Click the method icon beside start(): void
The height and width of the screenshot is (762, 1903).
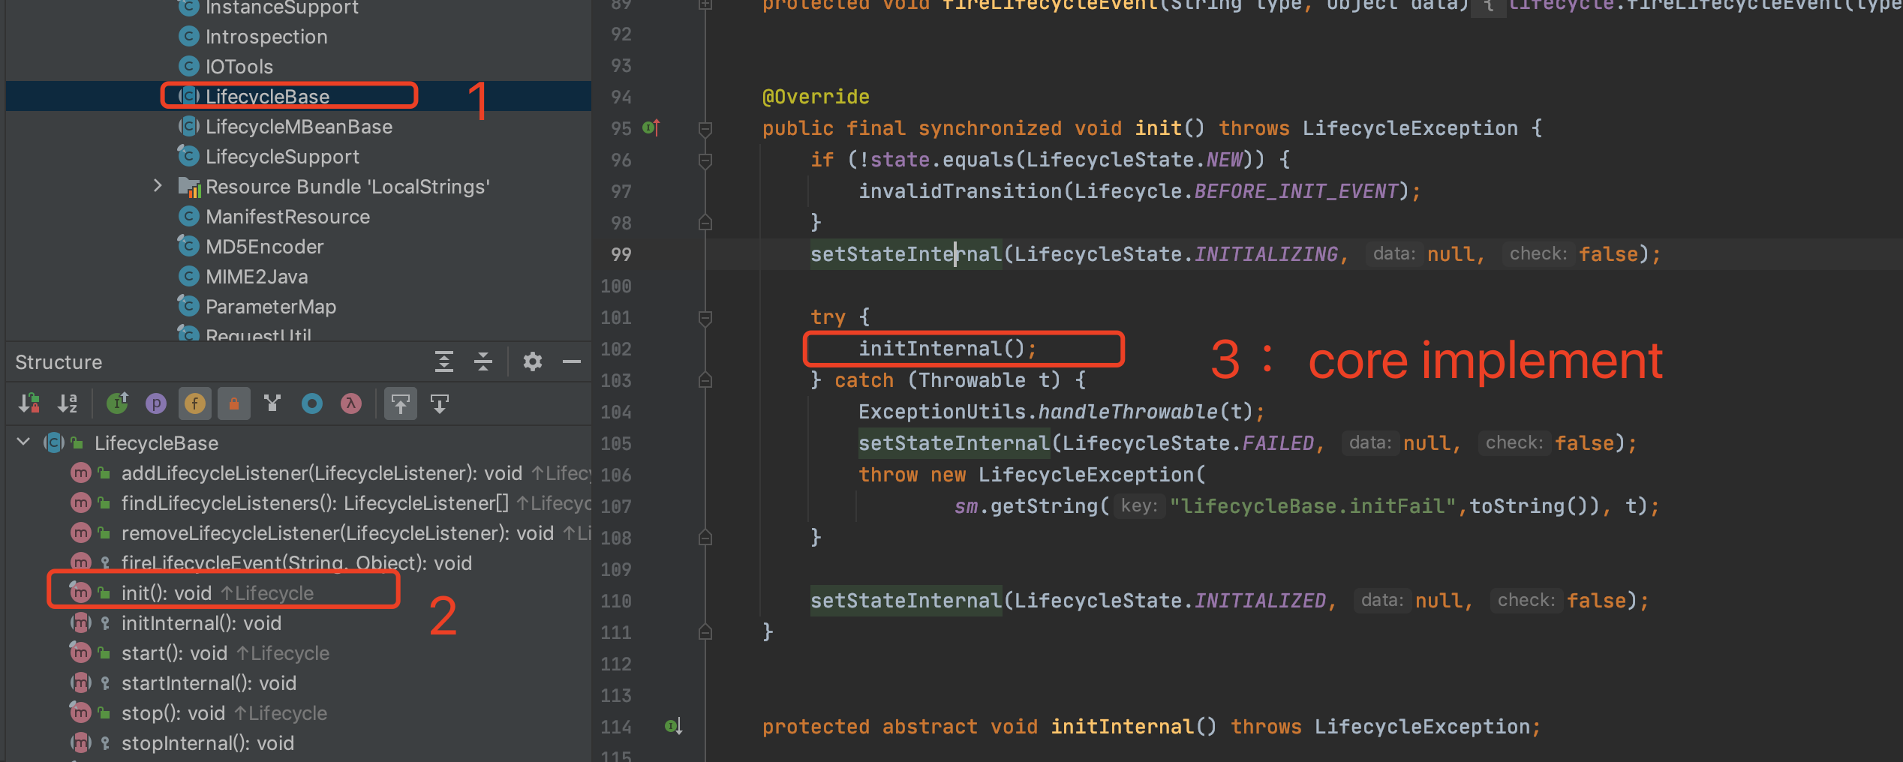click(80, 652)
